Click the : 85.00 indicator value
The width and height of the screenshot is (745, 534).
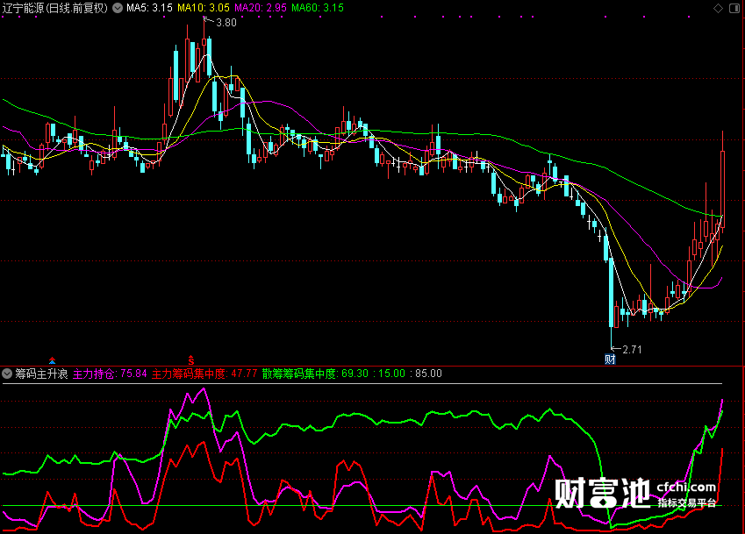point(426,374)
